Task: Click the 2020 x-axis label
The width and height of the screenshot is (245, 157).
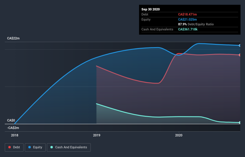Action: [179, 135]
